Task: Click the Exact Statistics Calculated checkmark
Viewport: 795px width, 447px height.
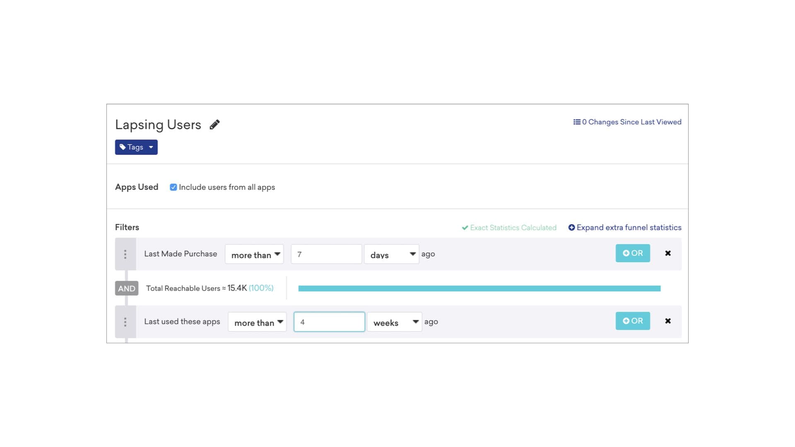Action: 465,228
